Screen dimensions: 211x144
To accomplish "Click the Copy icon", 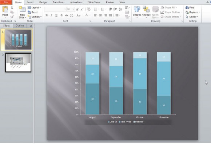I will pos(12,12).
